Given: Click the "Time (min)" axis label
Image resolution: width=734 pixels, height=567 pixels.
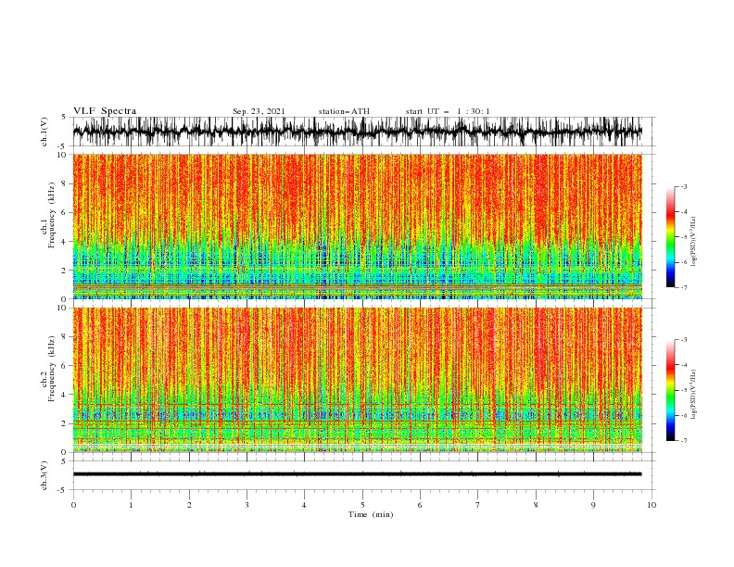Looking at the screenshot, I should click(x=371, y=514).
